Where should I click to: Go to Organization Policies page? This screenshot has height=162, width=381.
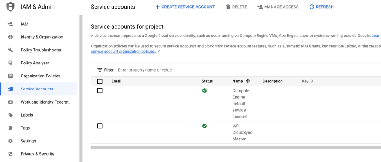coord(40,76)
